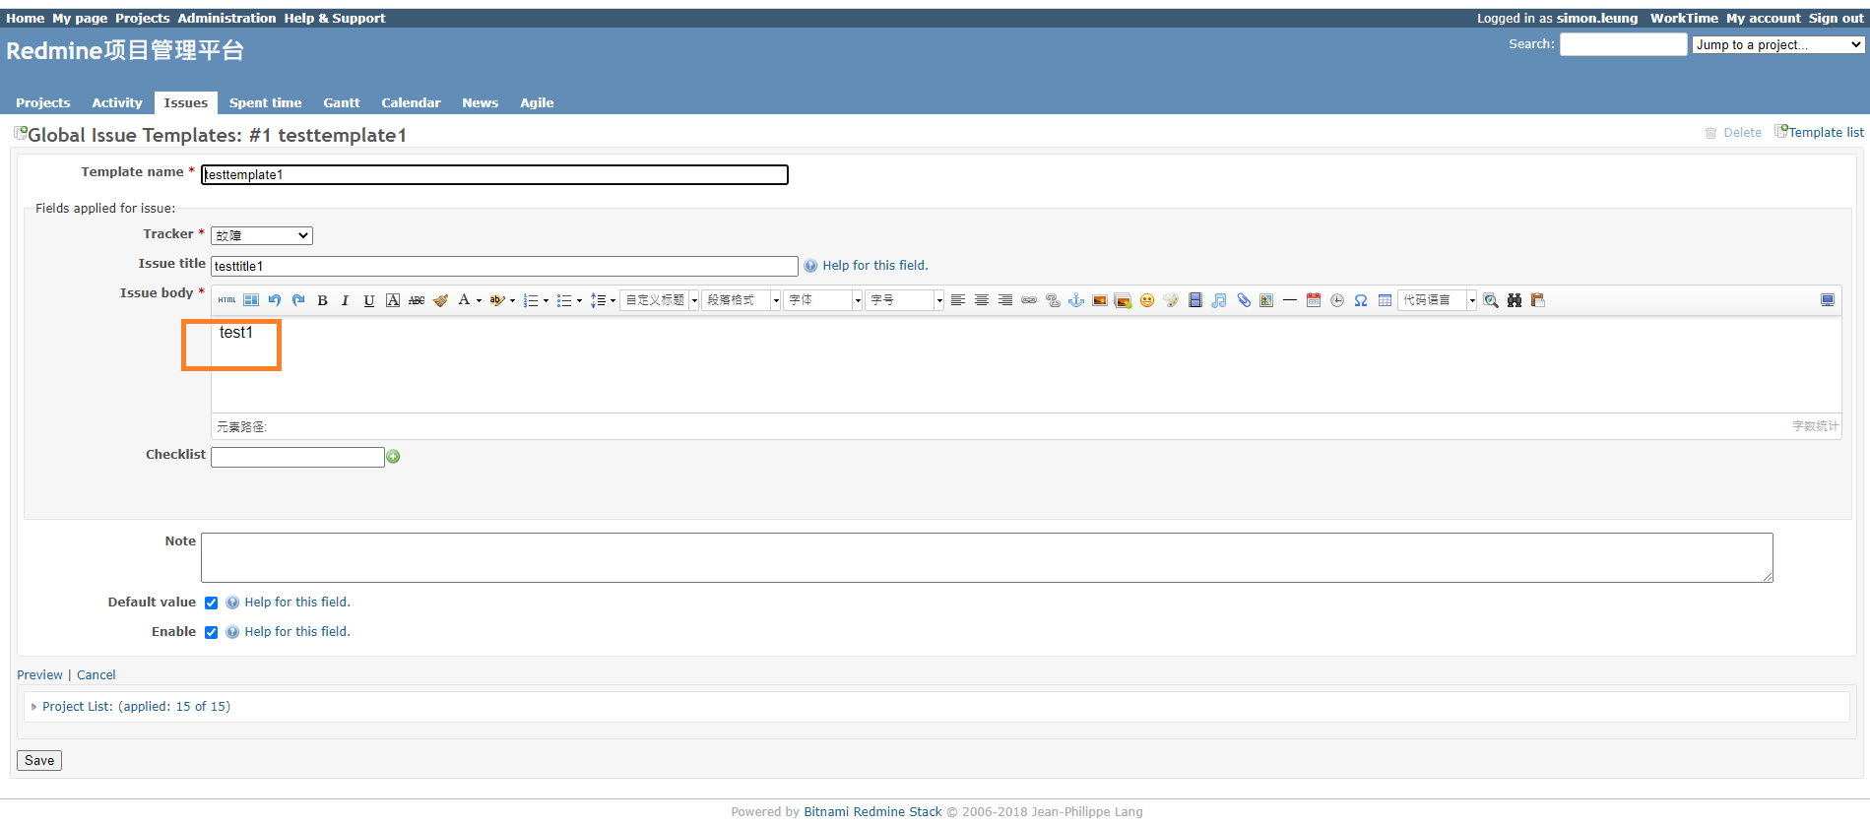This screenshot has height=825, width=1870.
Task: Open the highlight color dropdown arrow
Action: [513, 301]
